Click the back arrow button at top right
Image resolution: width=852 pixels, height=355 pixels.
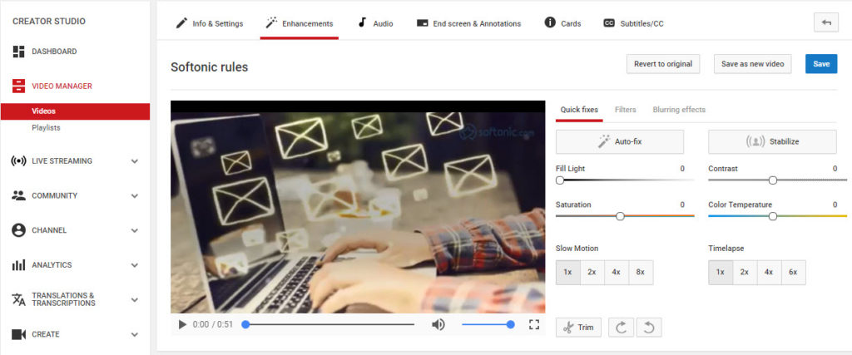pyautogui.click(x=825, y=22)
